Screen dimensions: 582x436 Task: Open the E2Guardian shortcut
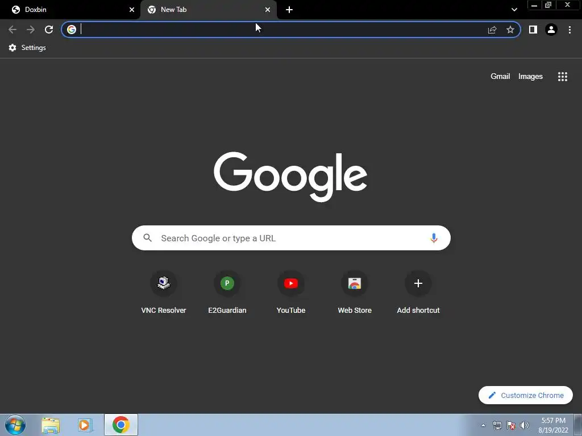227,292
